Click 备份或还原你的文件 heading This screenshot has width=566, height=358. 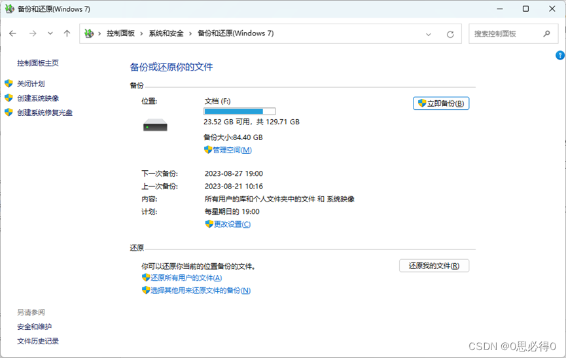pos(171,67)
